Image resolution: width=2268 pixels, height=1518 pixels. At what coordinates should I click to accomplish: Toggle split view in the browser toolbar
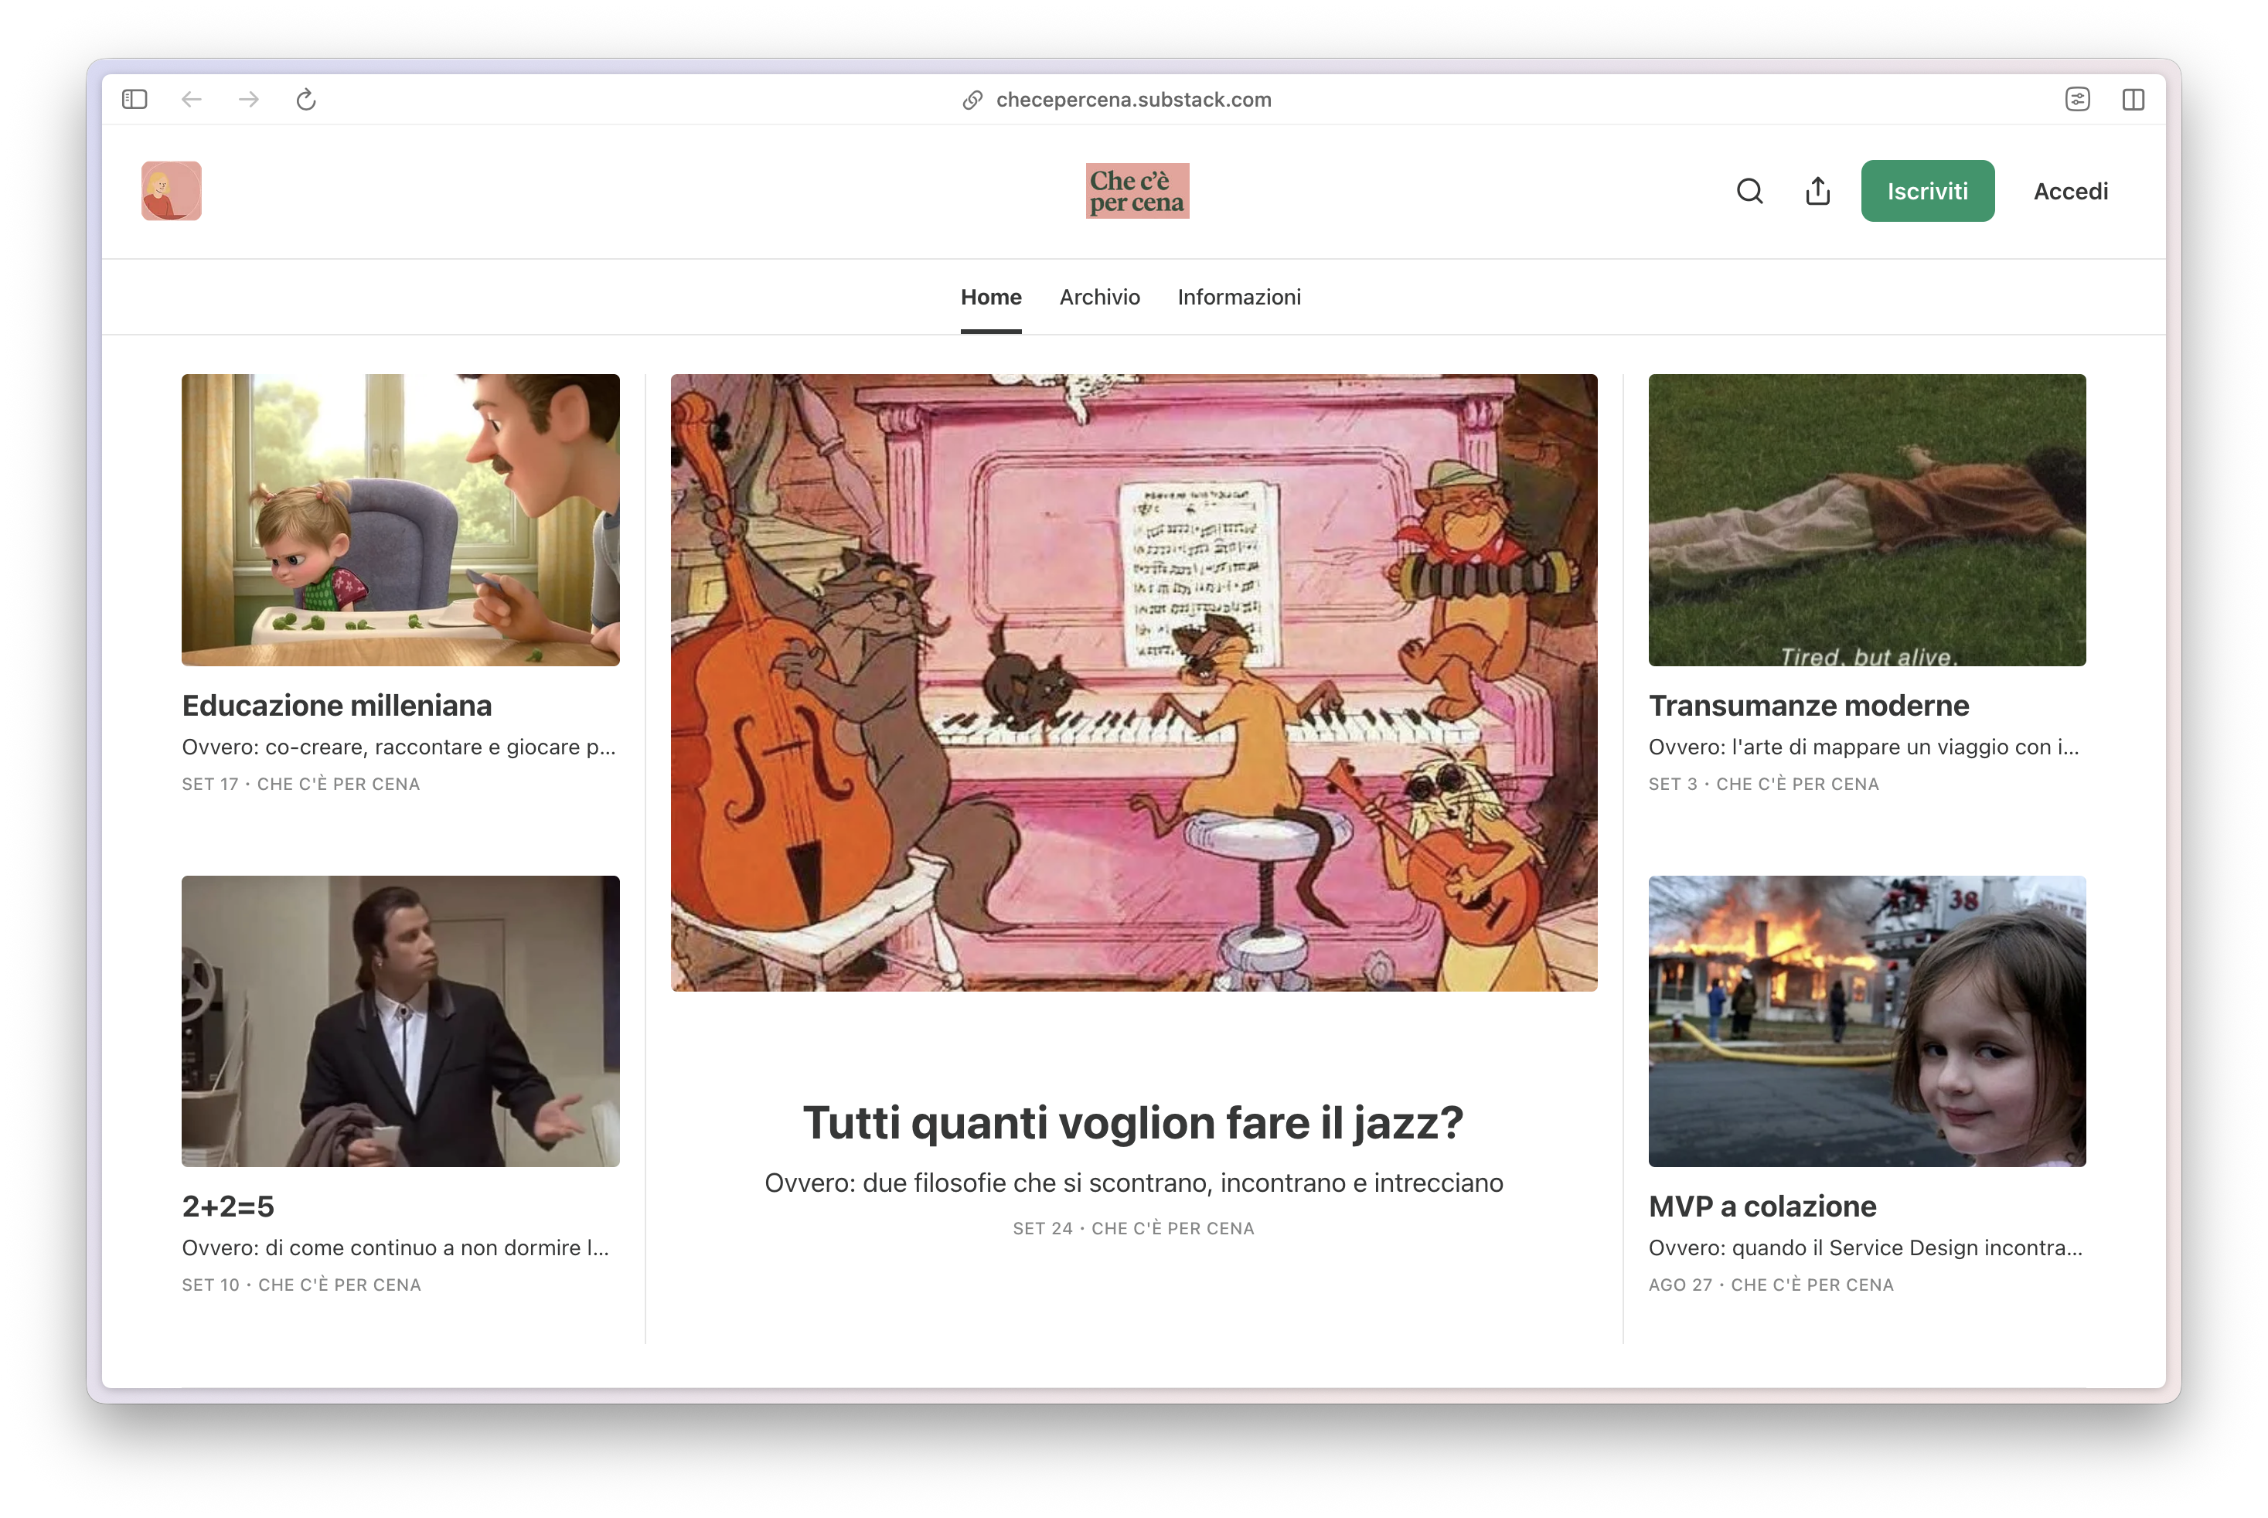click(x=2134, y=99)
